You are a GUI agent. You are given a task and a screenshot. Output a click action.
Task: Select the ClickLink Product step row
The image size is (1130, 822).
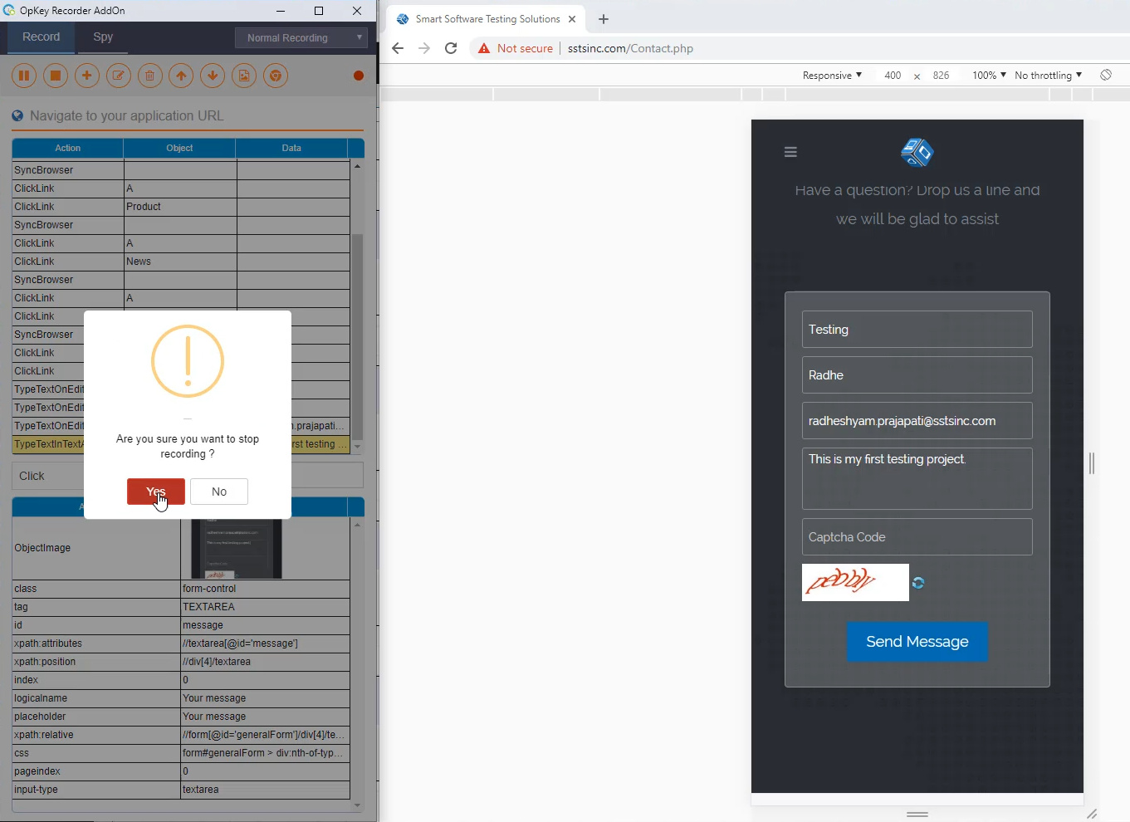(181, 207)
